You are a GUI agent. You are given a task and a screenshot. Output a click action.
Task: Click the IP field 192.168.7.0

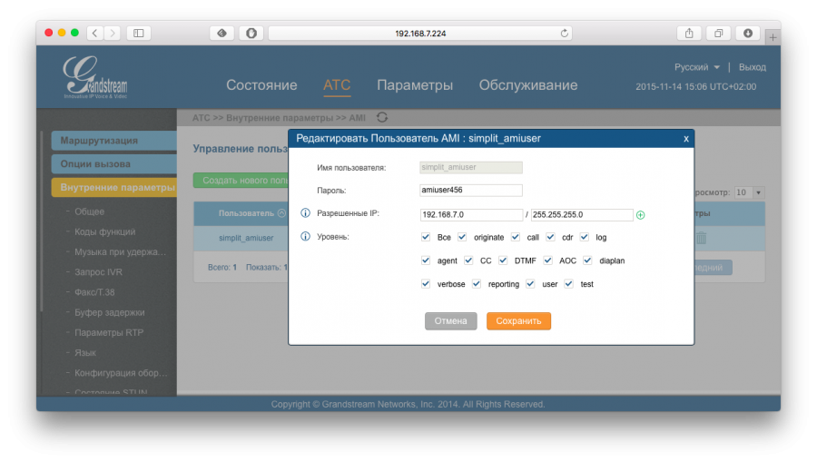pyautogui.click(x=471, y=214)
